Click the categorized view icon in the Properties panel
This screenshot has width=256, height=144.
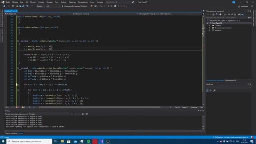pos(207,91)
